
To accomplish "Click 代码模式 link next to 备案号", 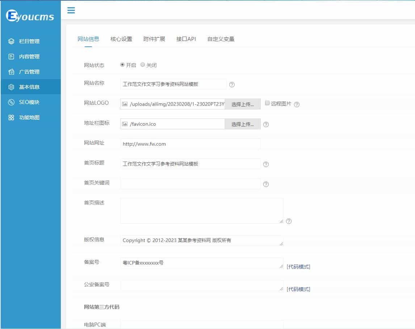I will (298, 267).
